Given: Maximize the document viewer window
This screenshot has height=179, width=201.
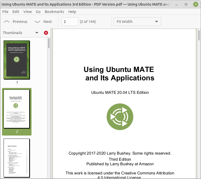Looking at the screenshot, I should [186, 5].
